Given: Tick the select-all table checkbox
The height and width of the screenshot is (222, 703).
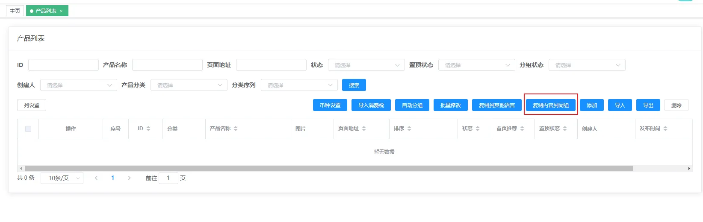Looking at the screenshot, I should pos(28,129).
